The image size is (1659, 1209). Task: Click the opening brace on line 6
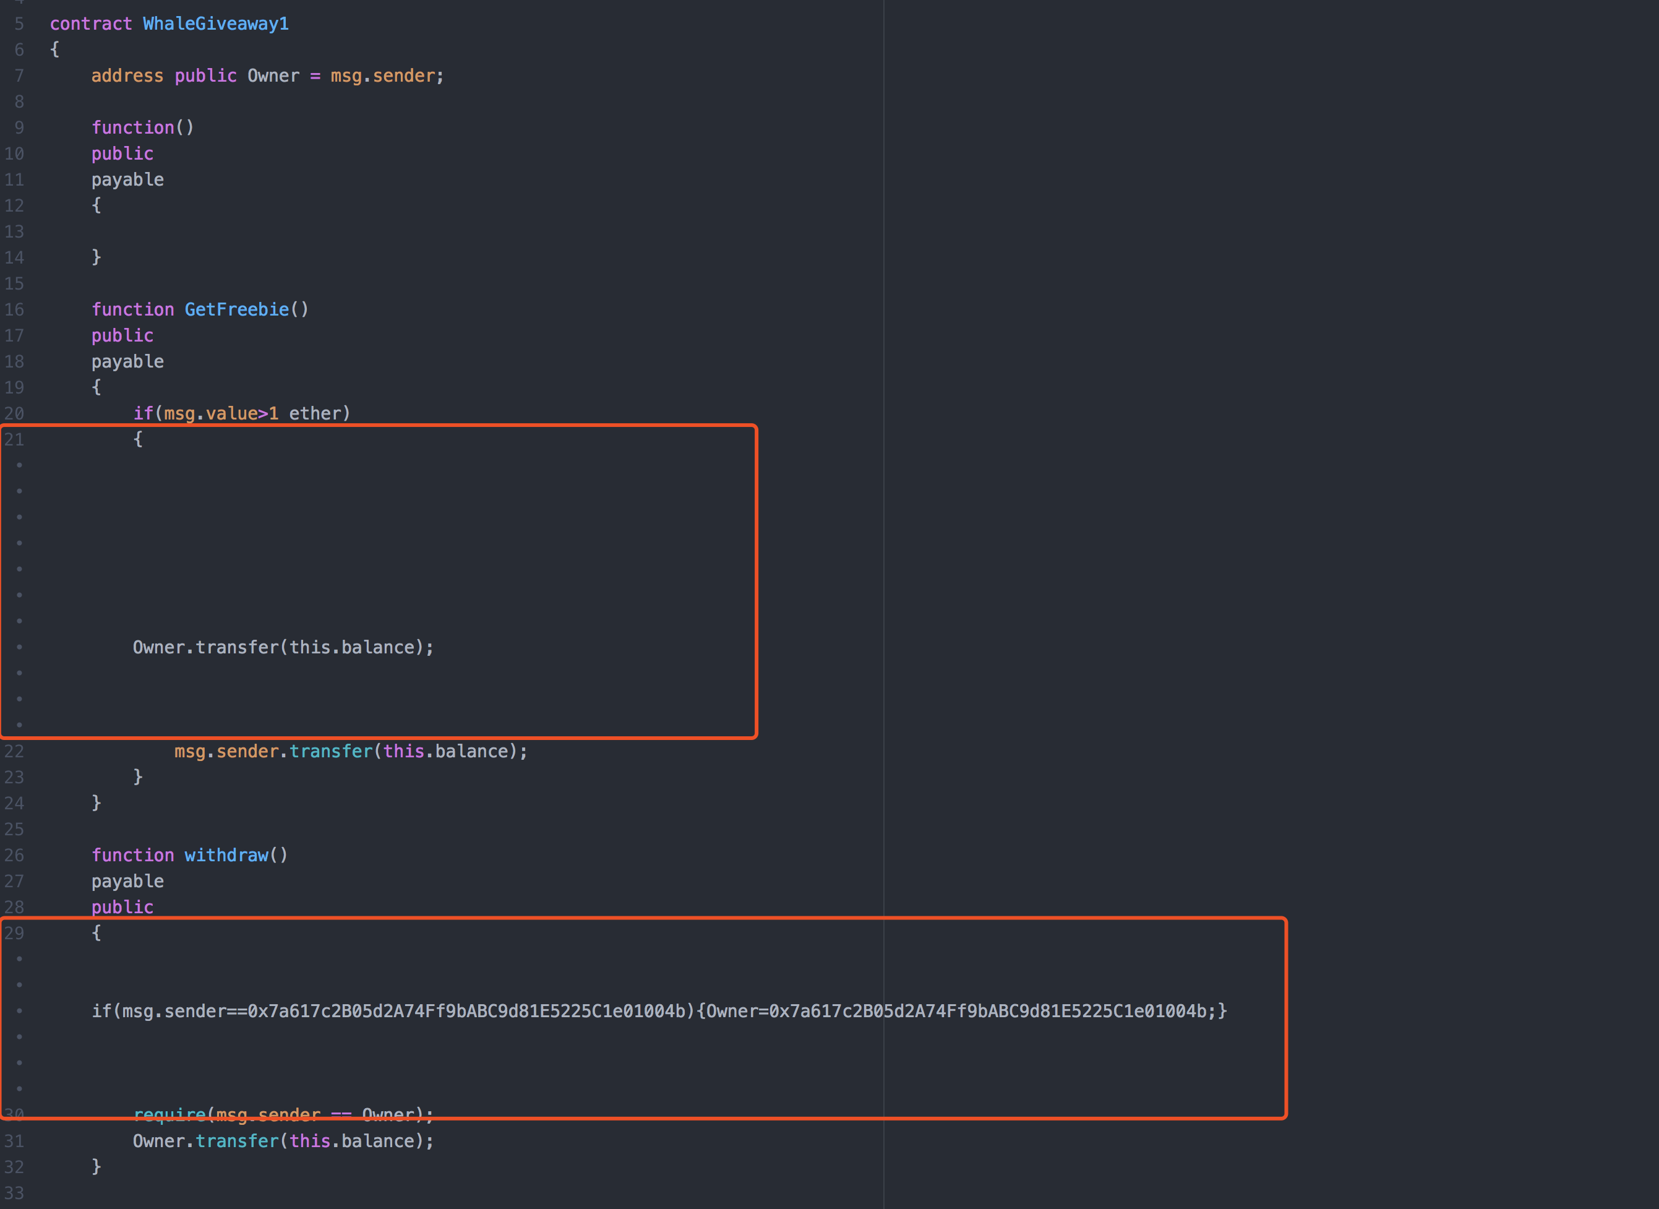(x=54, y=49)
